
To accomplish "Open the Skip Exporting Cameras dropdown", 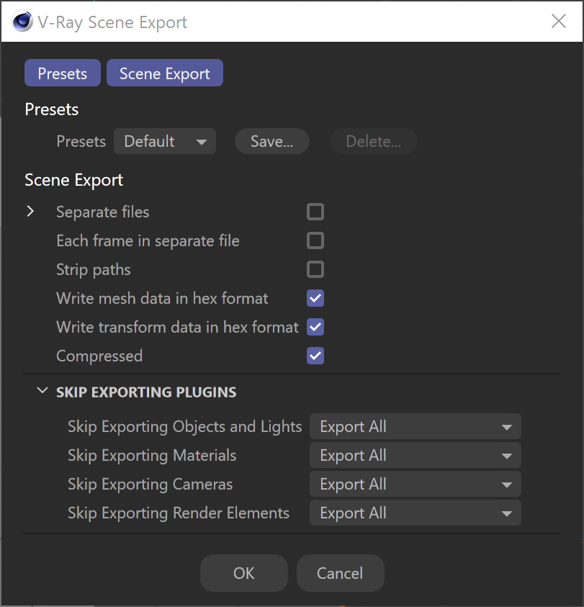I will click(415, 485).
